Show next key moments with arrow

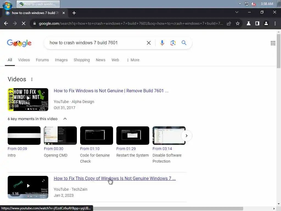[x=187, y=136]
